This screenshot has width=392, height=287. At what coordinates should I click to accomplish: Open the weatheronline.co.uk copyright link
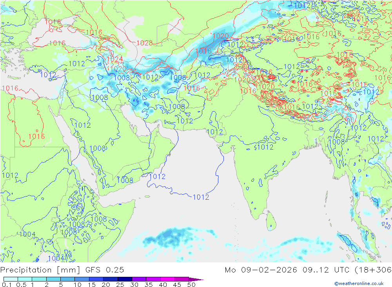pos(359,283)
